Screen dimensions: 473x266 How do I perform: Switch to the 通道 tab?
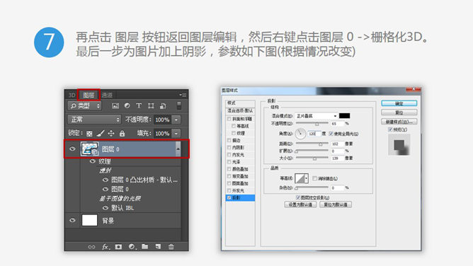pyautogui.click(x=107, y=96)
